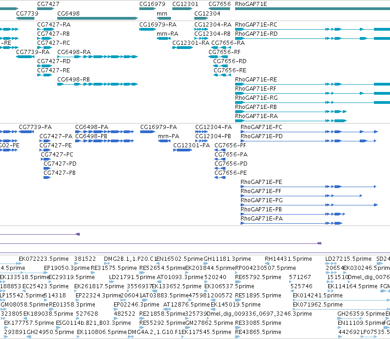Click transcript RhoGAP71E-RB
The height and width of the screenshot is (339, 390).
(x=291, y=112)
